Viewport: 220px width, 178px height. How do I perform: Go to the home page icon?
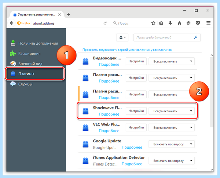click(179, 23)
